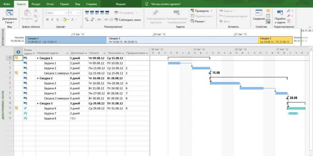This screenshot has height=156, width=313.
Task: Toggle underline Ч formatting
Action: coord(57,20)
